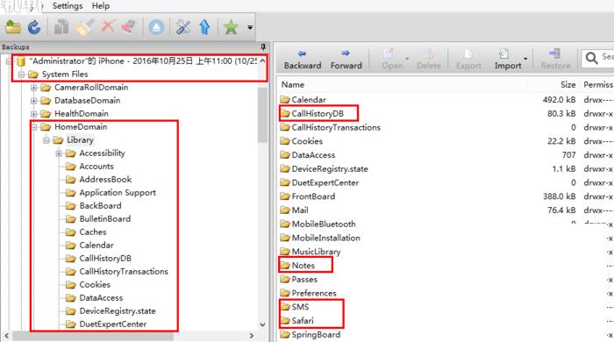Select Cookies folder in file list

pos(307,141)
